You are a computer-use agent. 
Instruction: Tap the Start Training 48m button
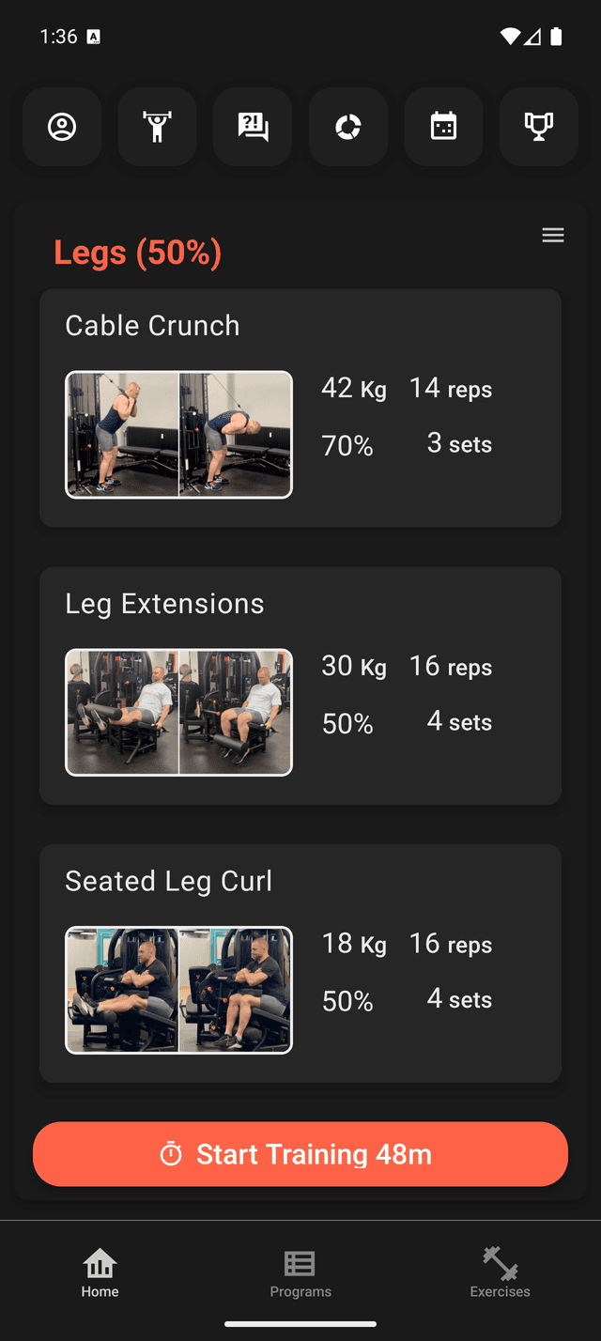300,1154
